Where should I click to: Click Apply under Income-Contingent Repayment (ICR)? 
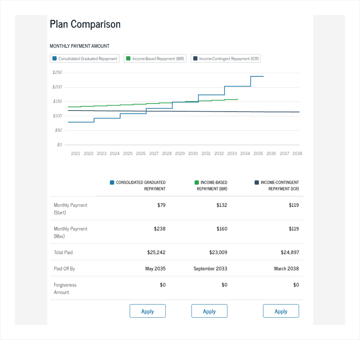[281, 311]
